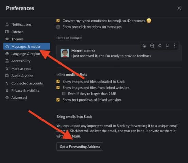Image resolution: width=188 pixels, height=163 pixels.
Task: Click the Notifications bell icon
Action: (x=7, y=24)
